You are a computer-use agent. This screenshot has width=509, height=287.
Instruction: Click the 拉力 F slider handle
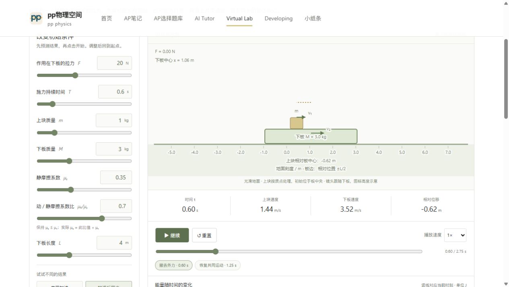(x=75, y=75)
